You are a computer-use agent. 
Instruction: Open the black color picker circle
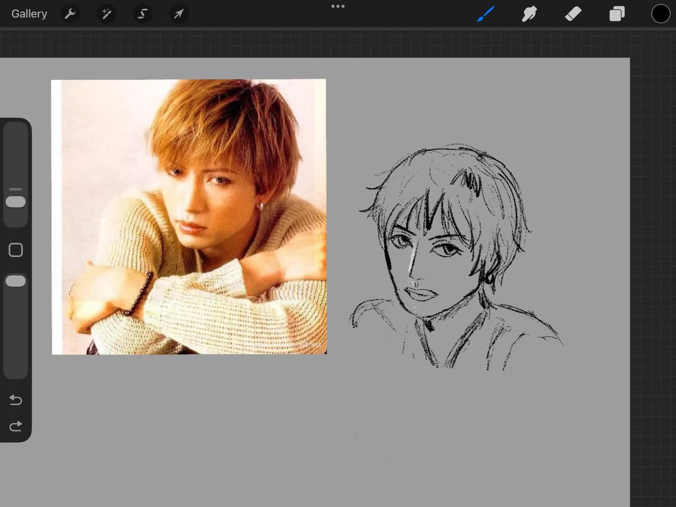coord(661,14)
